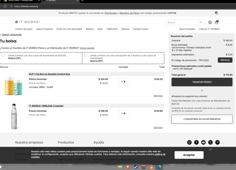Open a new browser tab

tap(82, 1)
